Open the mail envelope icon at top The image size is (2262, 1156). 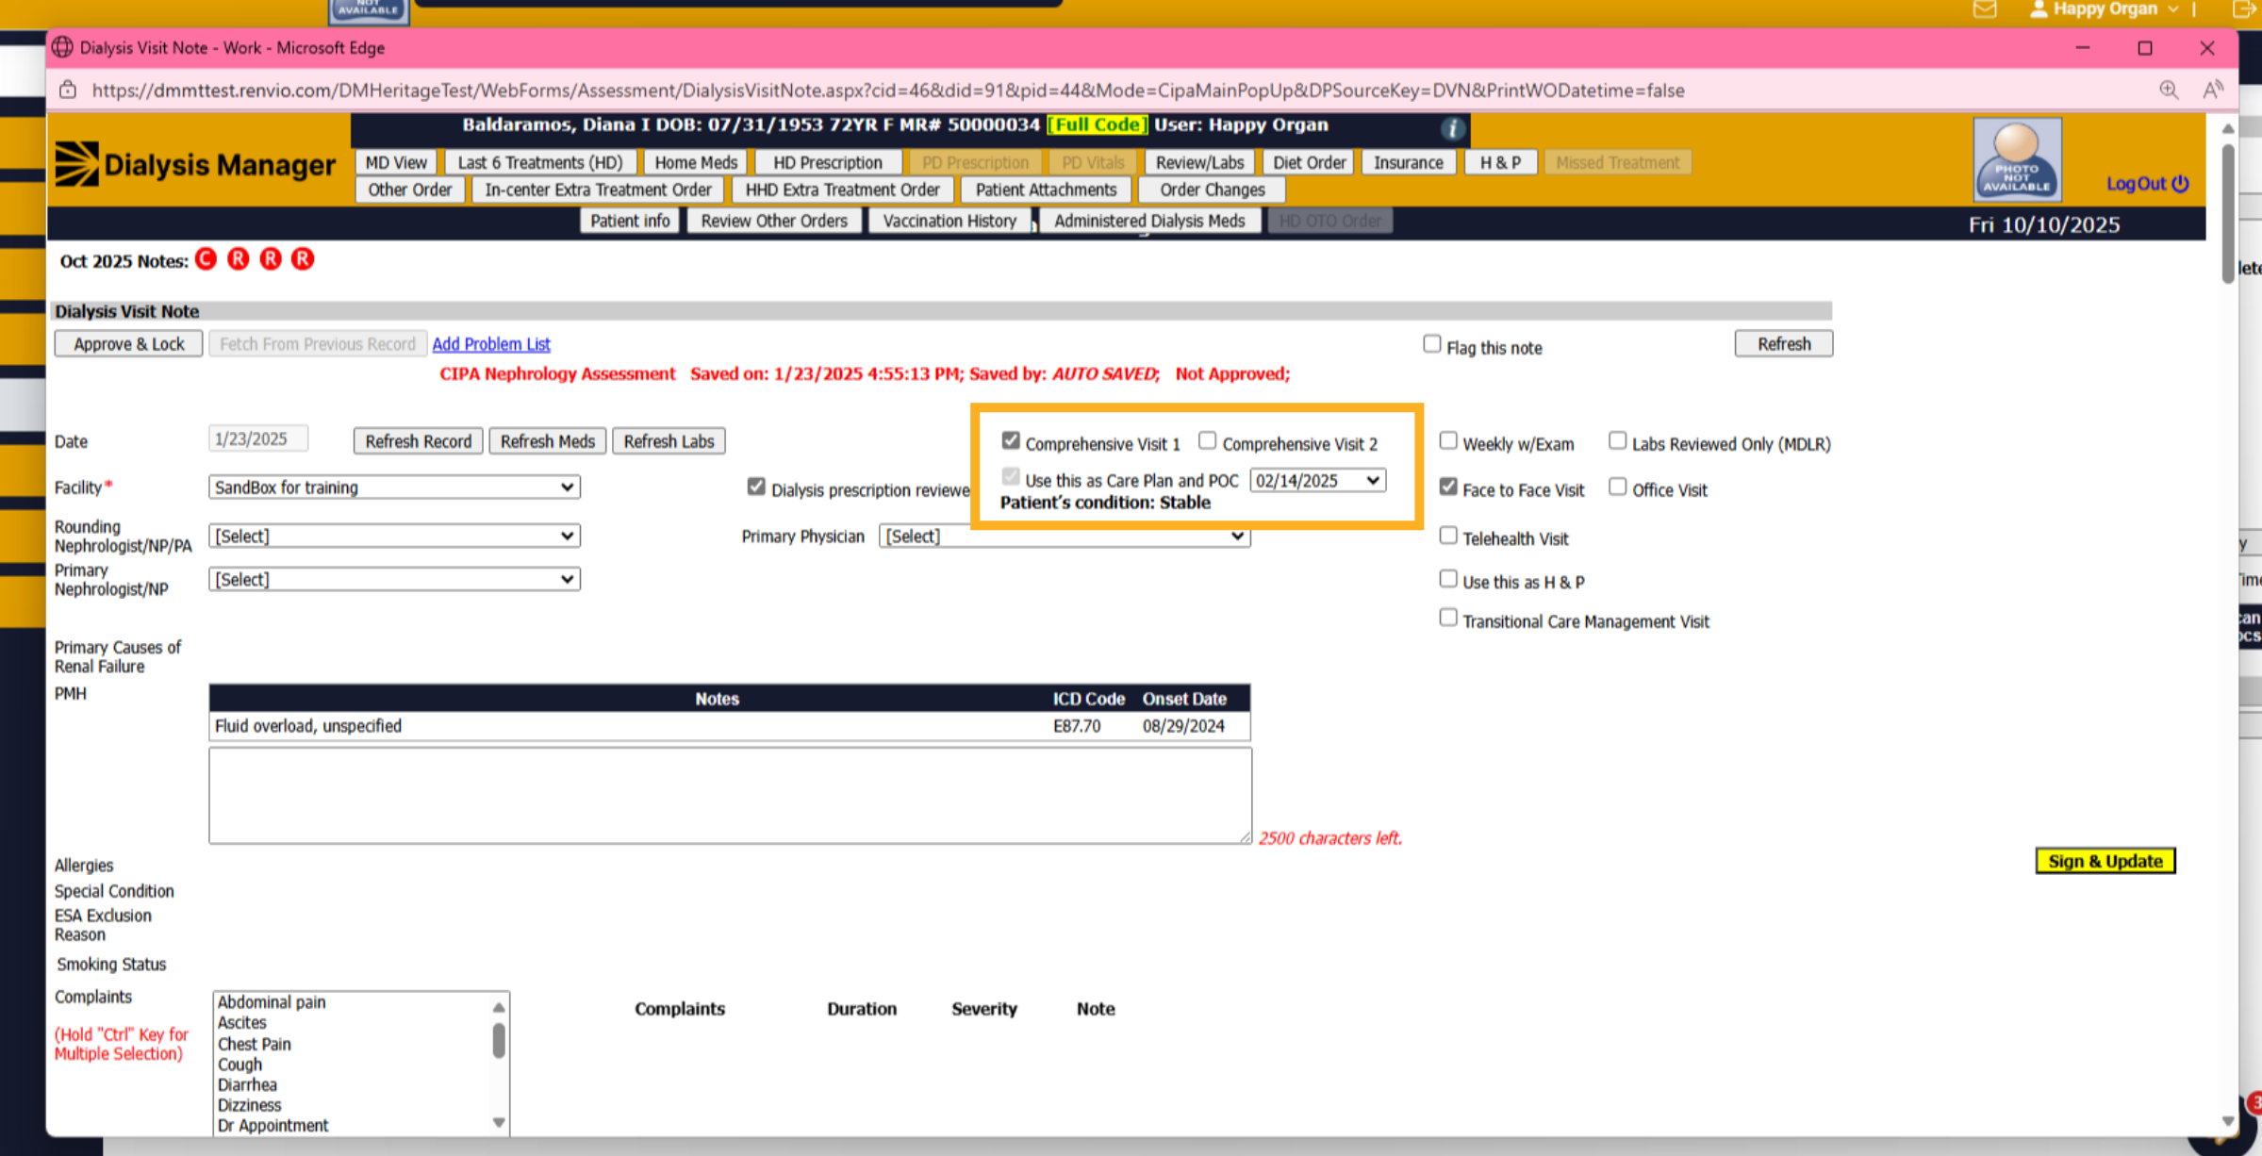1985,9
